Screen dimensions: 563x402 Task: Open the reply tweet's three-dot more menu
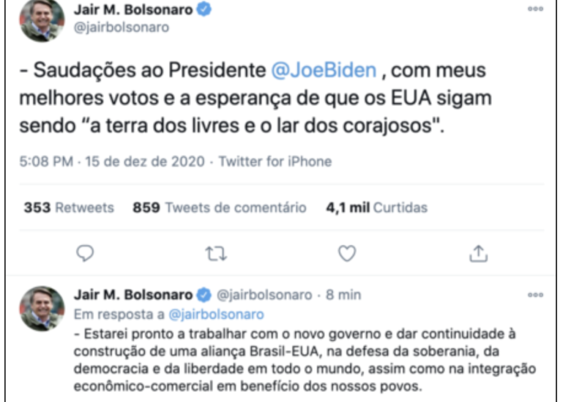(535, 295)
